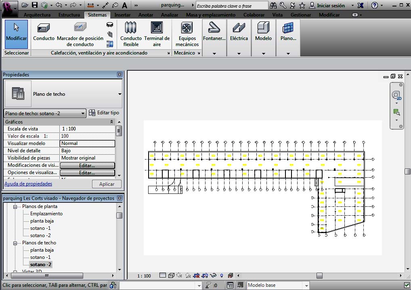Switch to the Arquitectura ribbon tab
The height and width of the screenshot is (290, 411).
pos(37,15)
